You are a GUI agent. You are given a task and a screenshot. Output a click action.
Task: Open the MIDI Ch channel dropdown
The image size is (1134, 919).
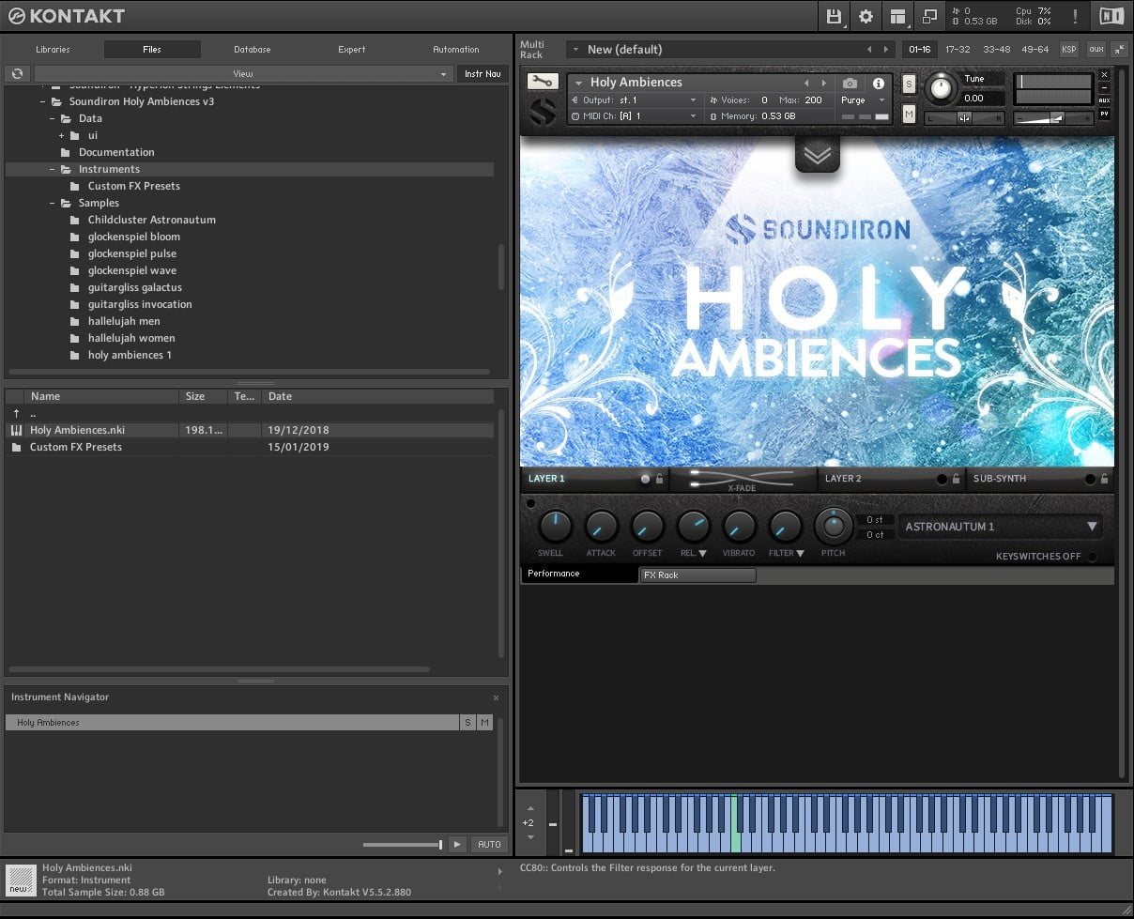tap(634, 116)
